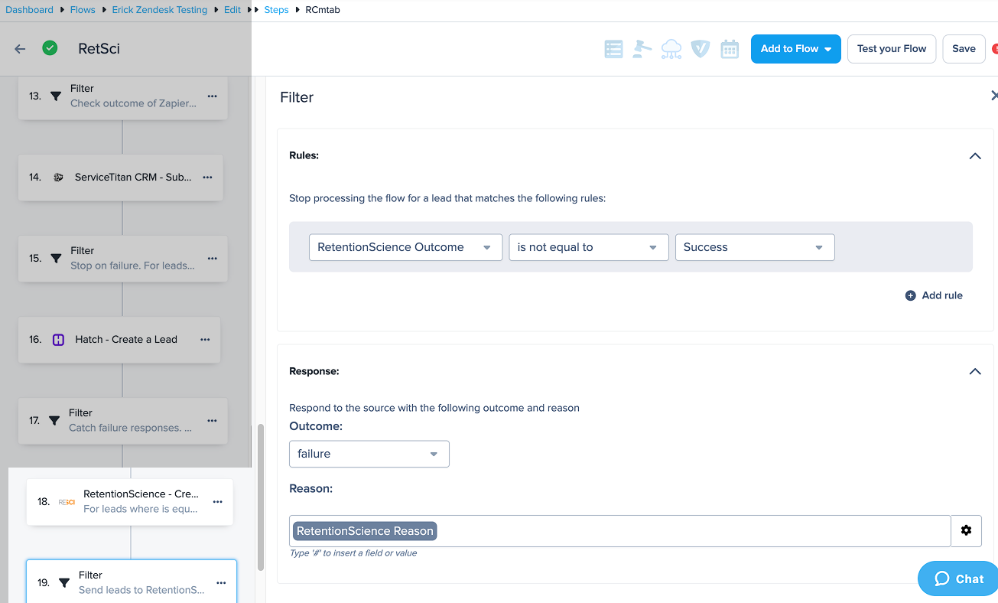The image size is (998, 603).
Task: Click the Reason input field
Action: pyautogui.click(x=620, y=531)
